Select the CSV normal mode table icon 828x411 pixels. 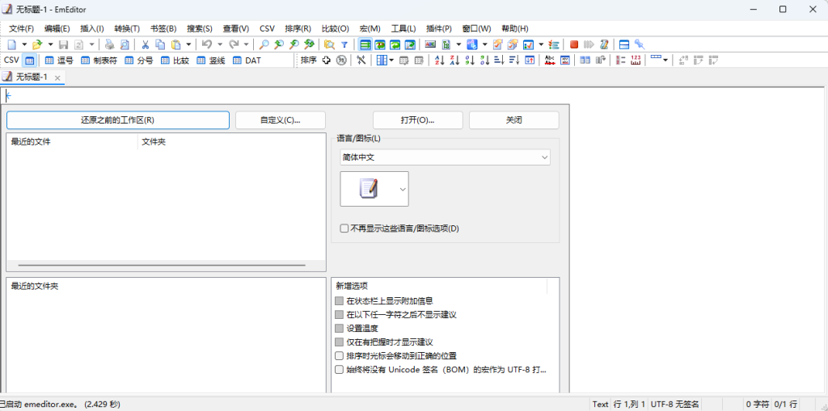[30, 60]
